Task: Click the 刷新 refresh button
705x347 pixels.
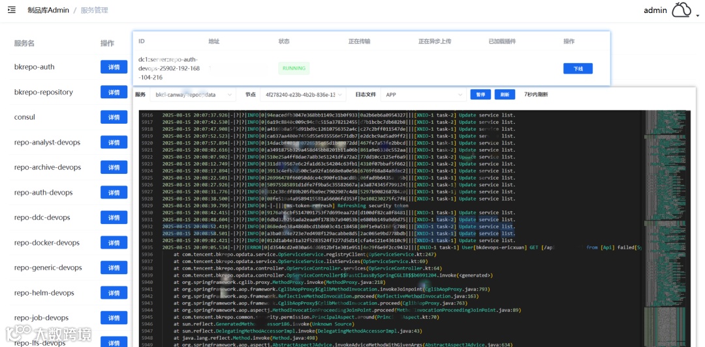Action: click(x=505, y=94)
